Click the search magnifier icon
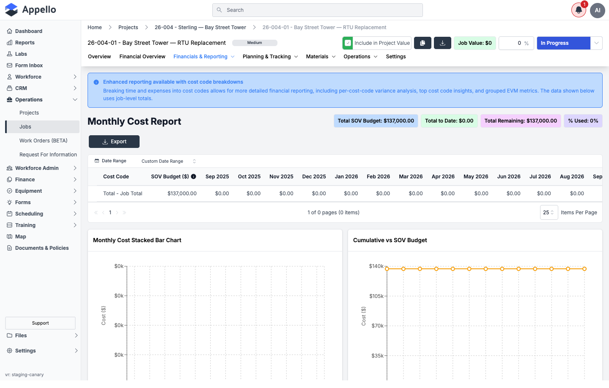609x388 pixels. click(219, 10)
